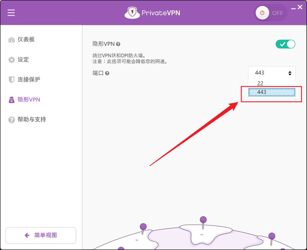Image resolution: width=307 pixels, height=250 pixels.
Task: Toggle the VPN power OFF switch
Action: [x=271, y=13]
